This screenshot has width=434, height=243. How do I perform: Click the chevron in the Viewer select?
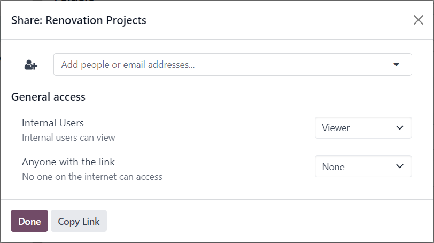[x=400, y=128]
